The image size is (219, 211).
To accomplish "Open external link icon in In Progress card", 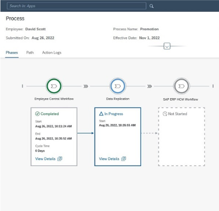I will (x=123, y=159).
